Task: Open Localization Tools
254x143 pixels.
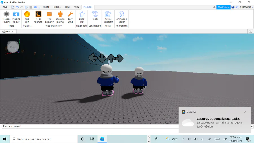Action: 95,16
